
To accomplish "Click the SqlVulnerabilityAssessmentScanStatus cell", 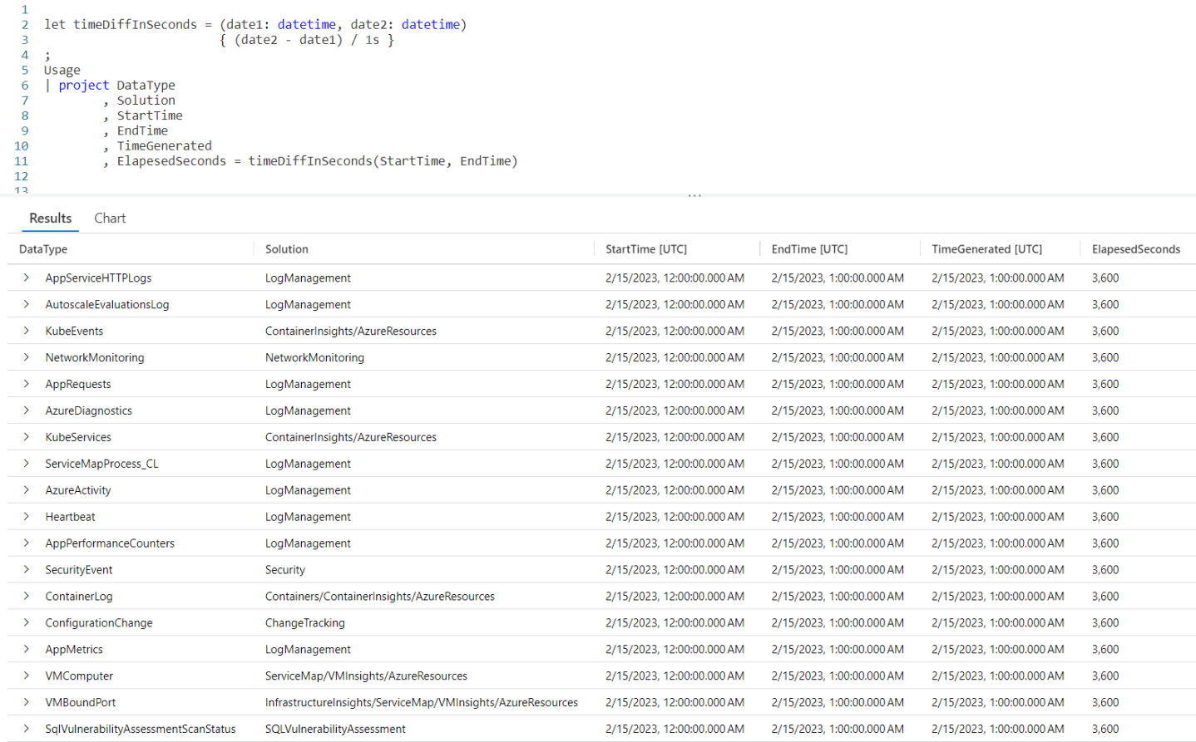I will tap(141, 730).
